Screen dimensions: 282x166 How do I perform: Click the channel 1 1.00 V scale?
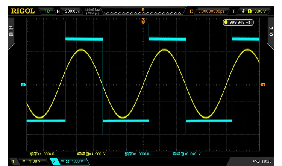35,161
